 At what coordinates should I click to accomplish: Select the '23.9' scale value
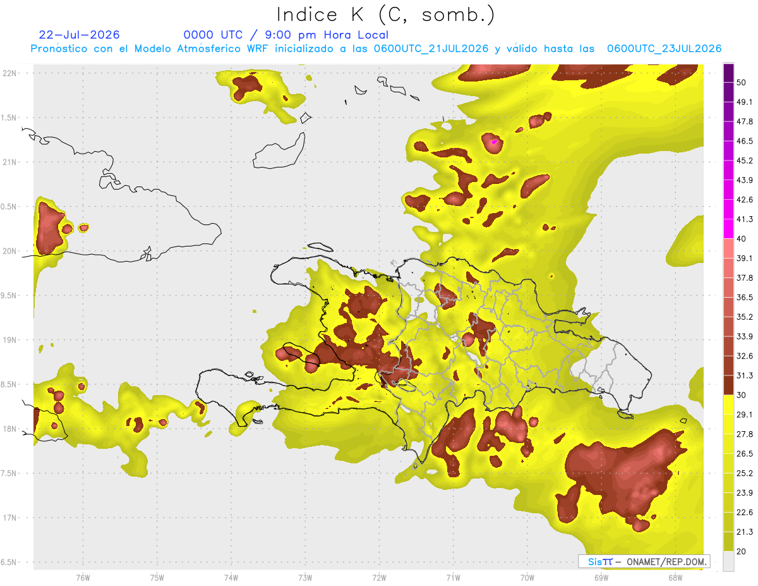[745, 492]
